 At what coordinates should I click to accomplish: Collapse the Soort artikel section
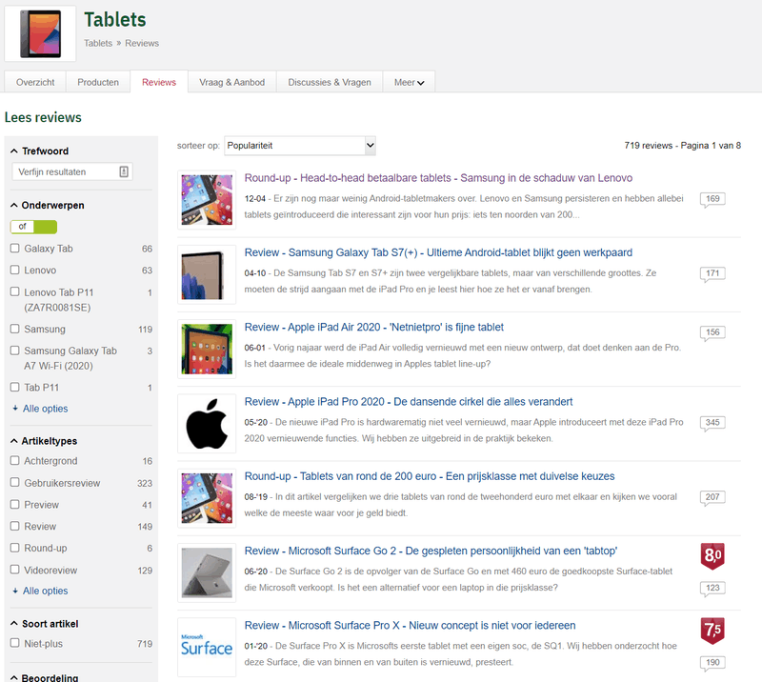pos(44,624)
